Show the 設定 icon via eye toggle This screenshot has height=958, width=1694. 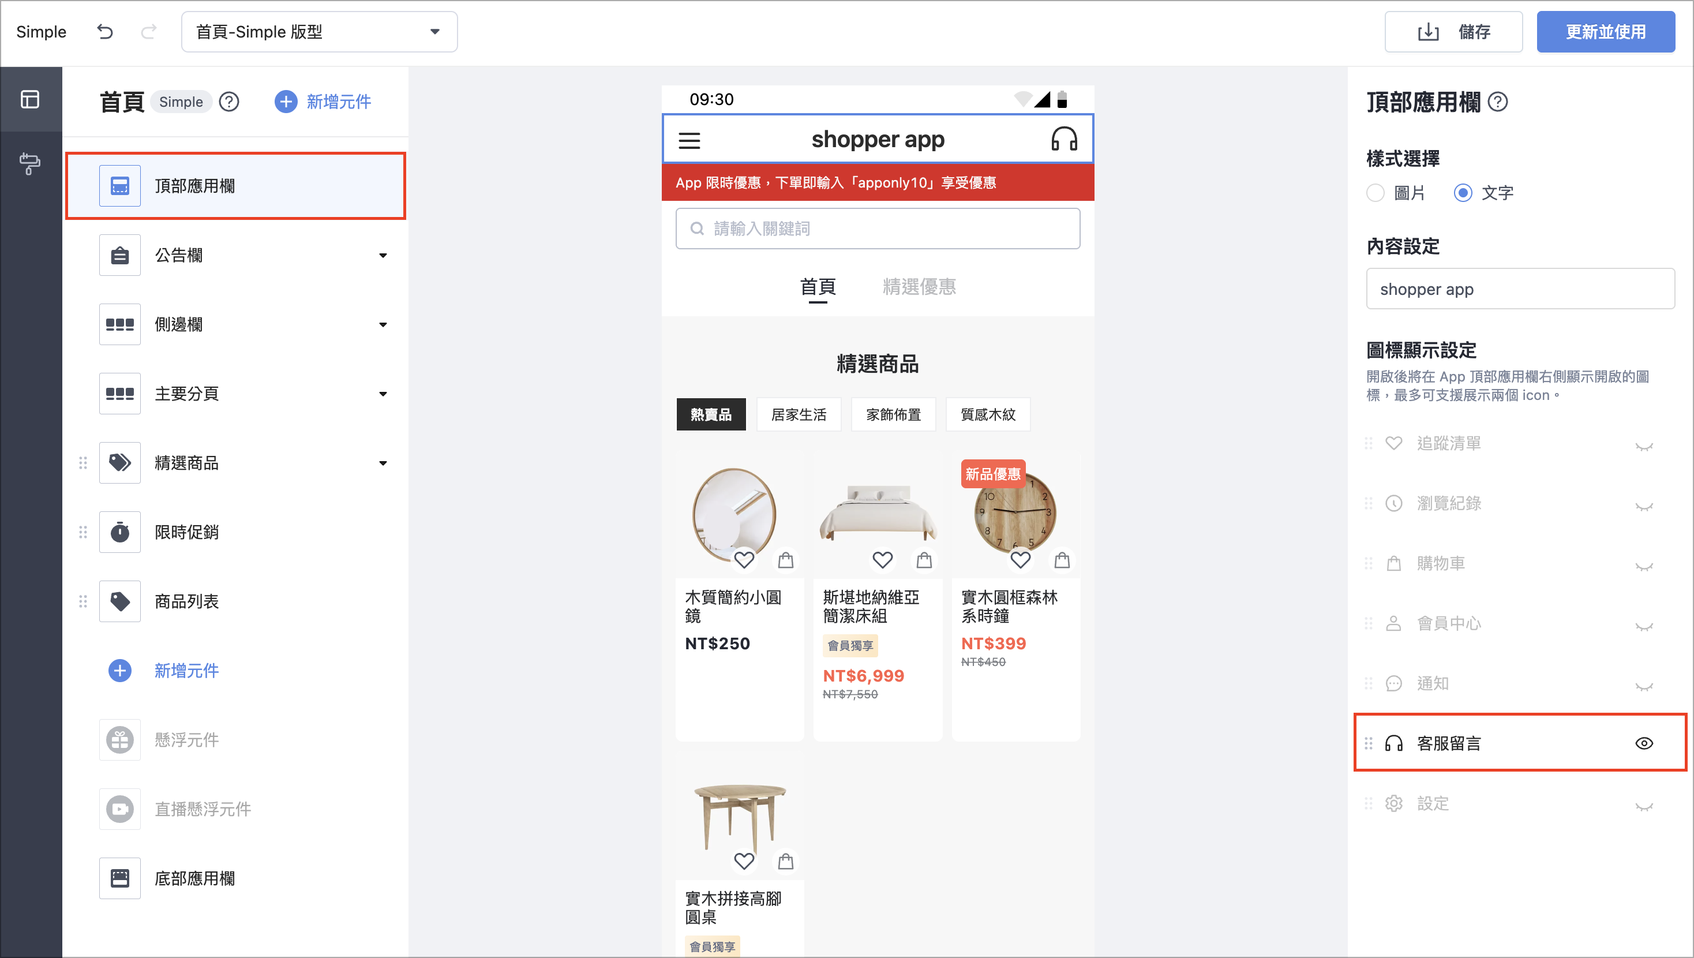[x=1644, y=806]
